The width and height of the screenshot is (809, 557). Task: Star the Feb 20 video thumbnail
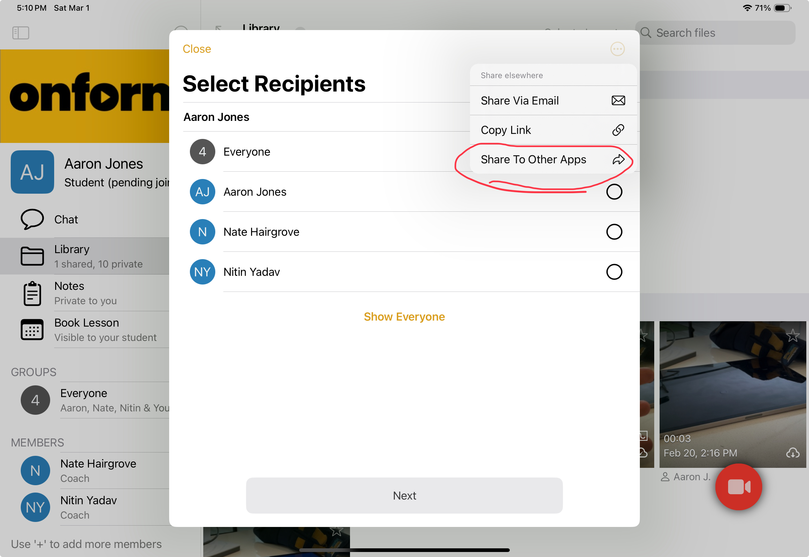tap(792, 335)
